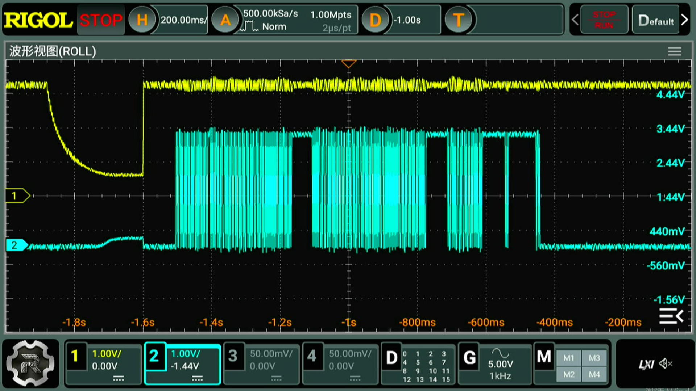Click the RIGOL logo
The image size is (696, 391).
point(38,20)
